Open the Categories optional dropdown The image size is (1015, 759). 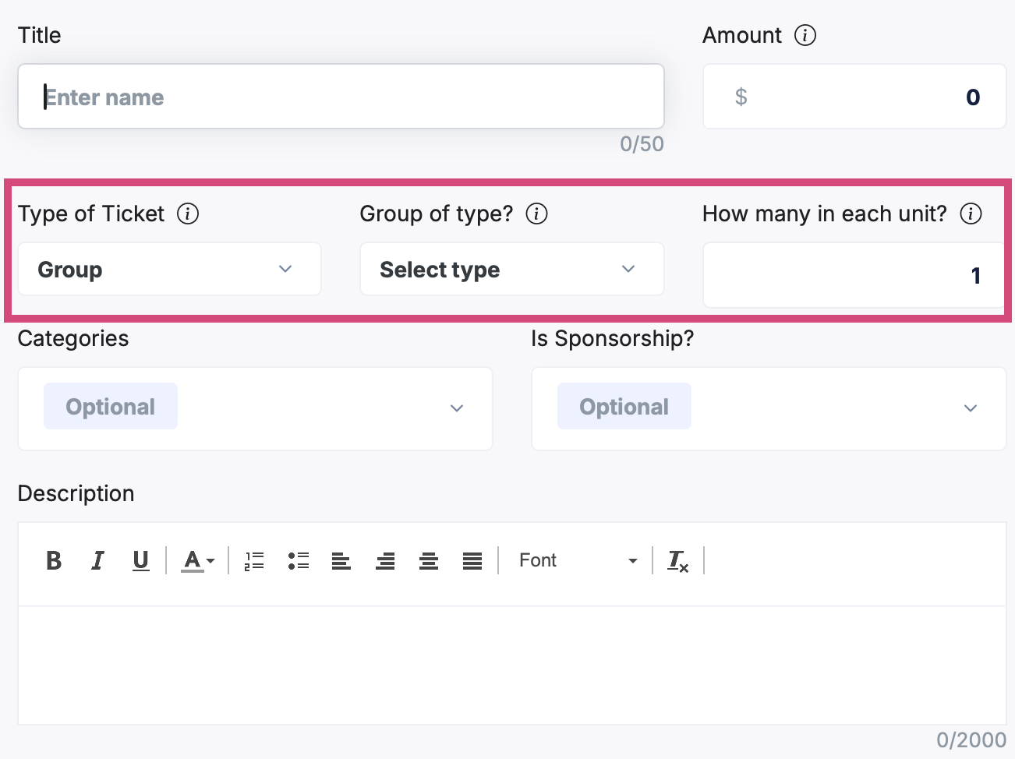255,408
